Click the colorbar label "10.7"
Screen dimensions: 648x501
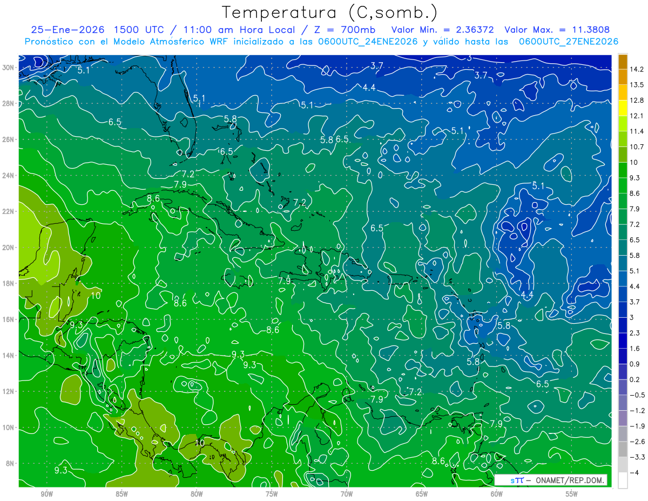[637, 147]
